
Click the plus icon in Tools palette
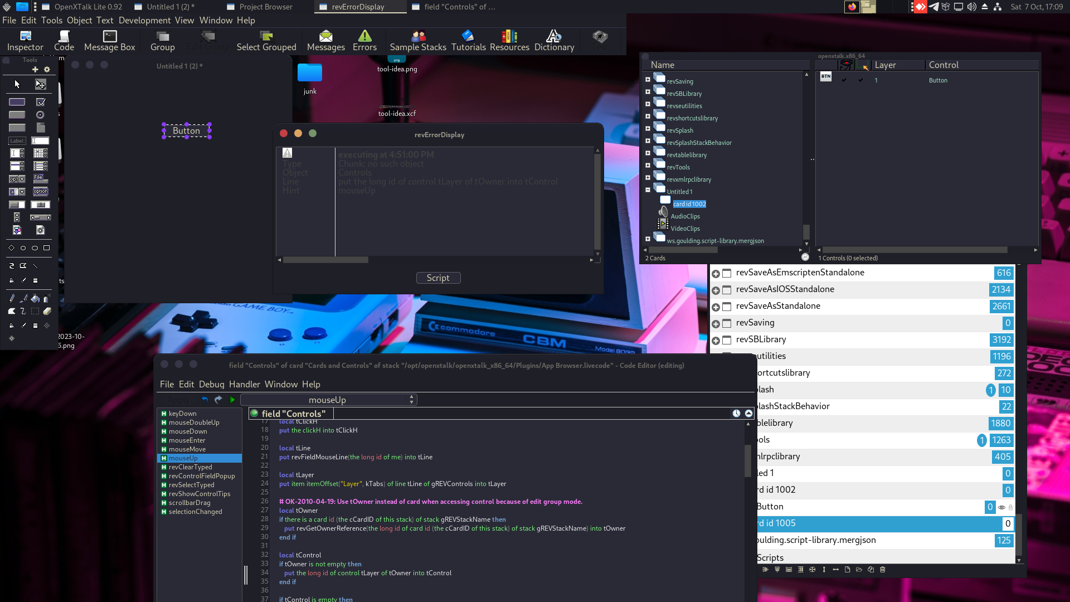pyautogui.click(x=35, y=70)
